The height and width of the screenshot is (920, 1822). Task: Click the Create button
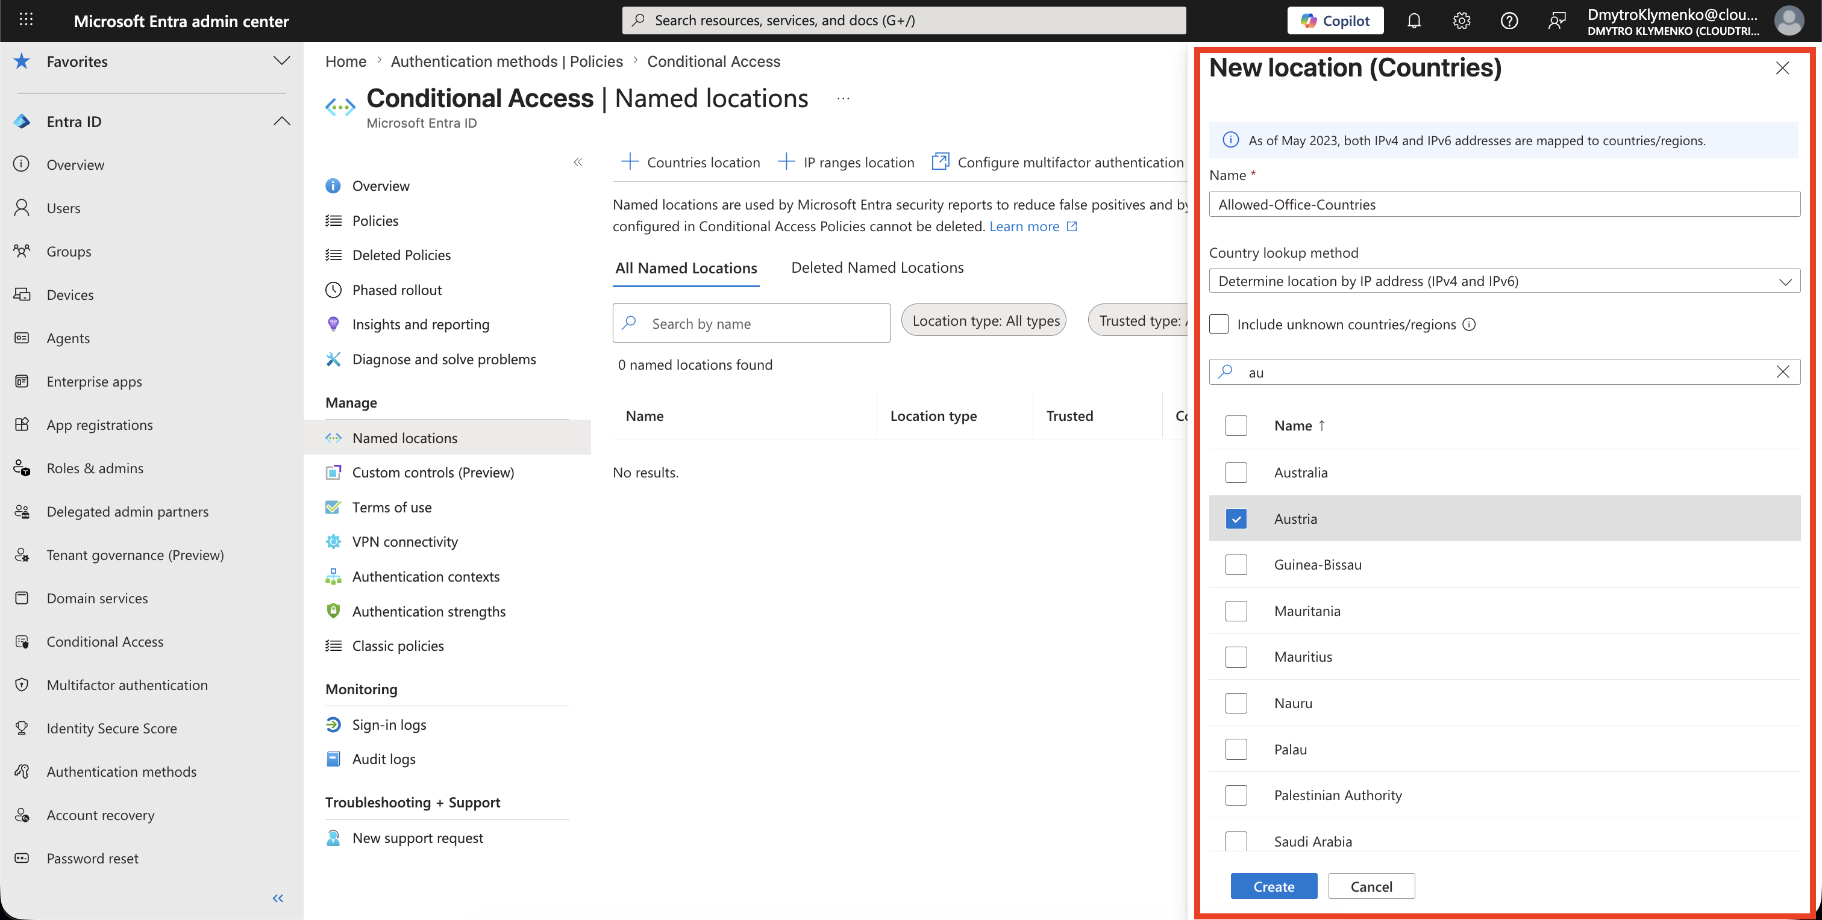(1274, 886)
